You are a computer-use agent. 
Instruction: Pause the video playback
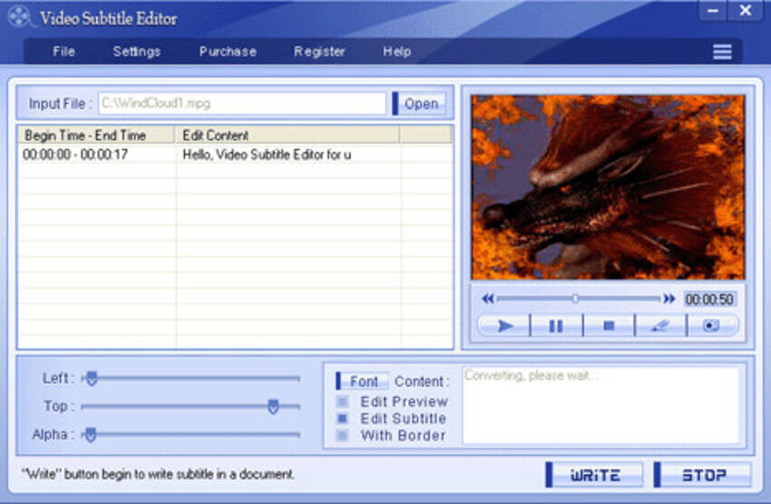556,325
